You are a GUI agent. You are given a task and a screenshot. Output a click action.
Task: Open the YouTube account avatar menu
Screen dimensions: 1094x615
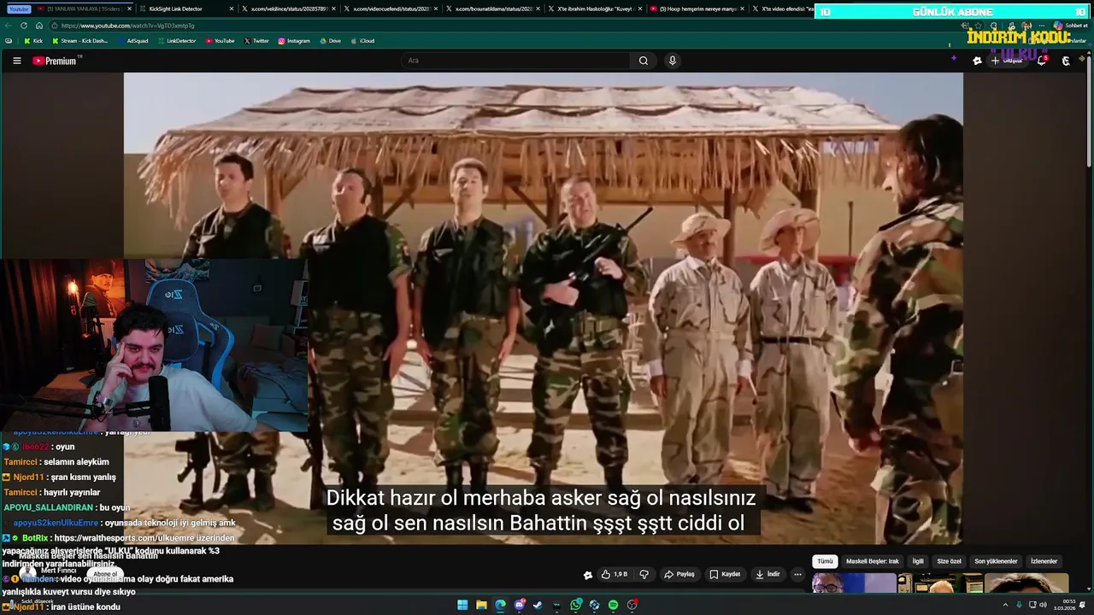click(x=1066, y=61)
